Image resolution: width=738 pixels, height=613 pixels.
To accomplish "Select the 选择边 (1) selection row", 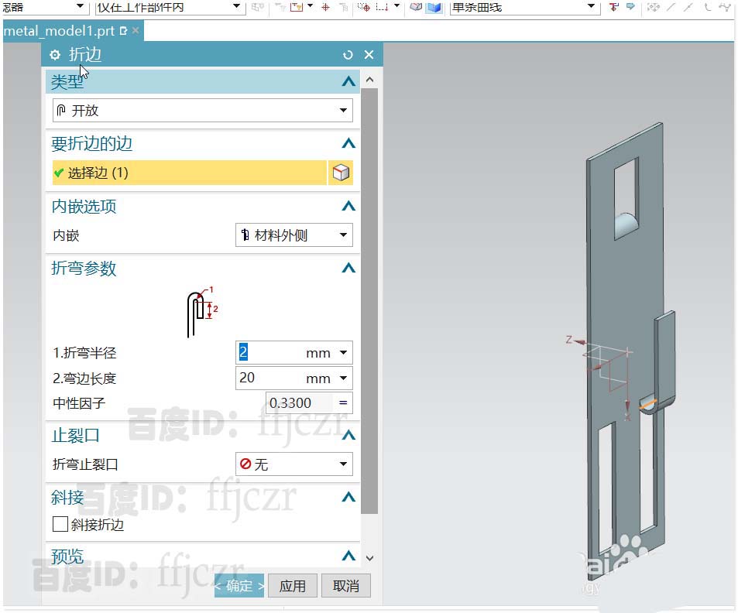I will click(190, 173).
